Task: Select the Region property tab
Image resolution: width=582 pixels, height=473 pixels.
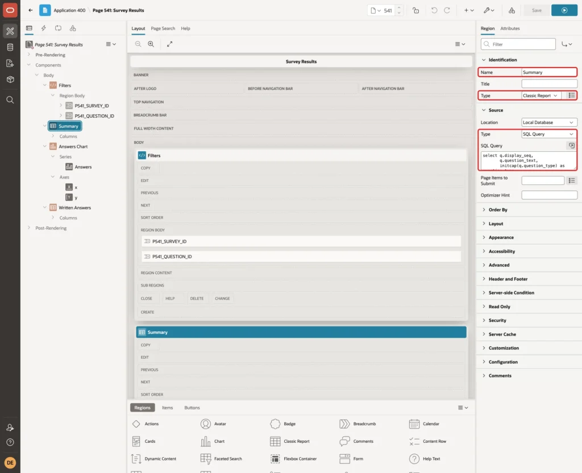Action: (x=487, y=28)
